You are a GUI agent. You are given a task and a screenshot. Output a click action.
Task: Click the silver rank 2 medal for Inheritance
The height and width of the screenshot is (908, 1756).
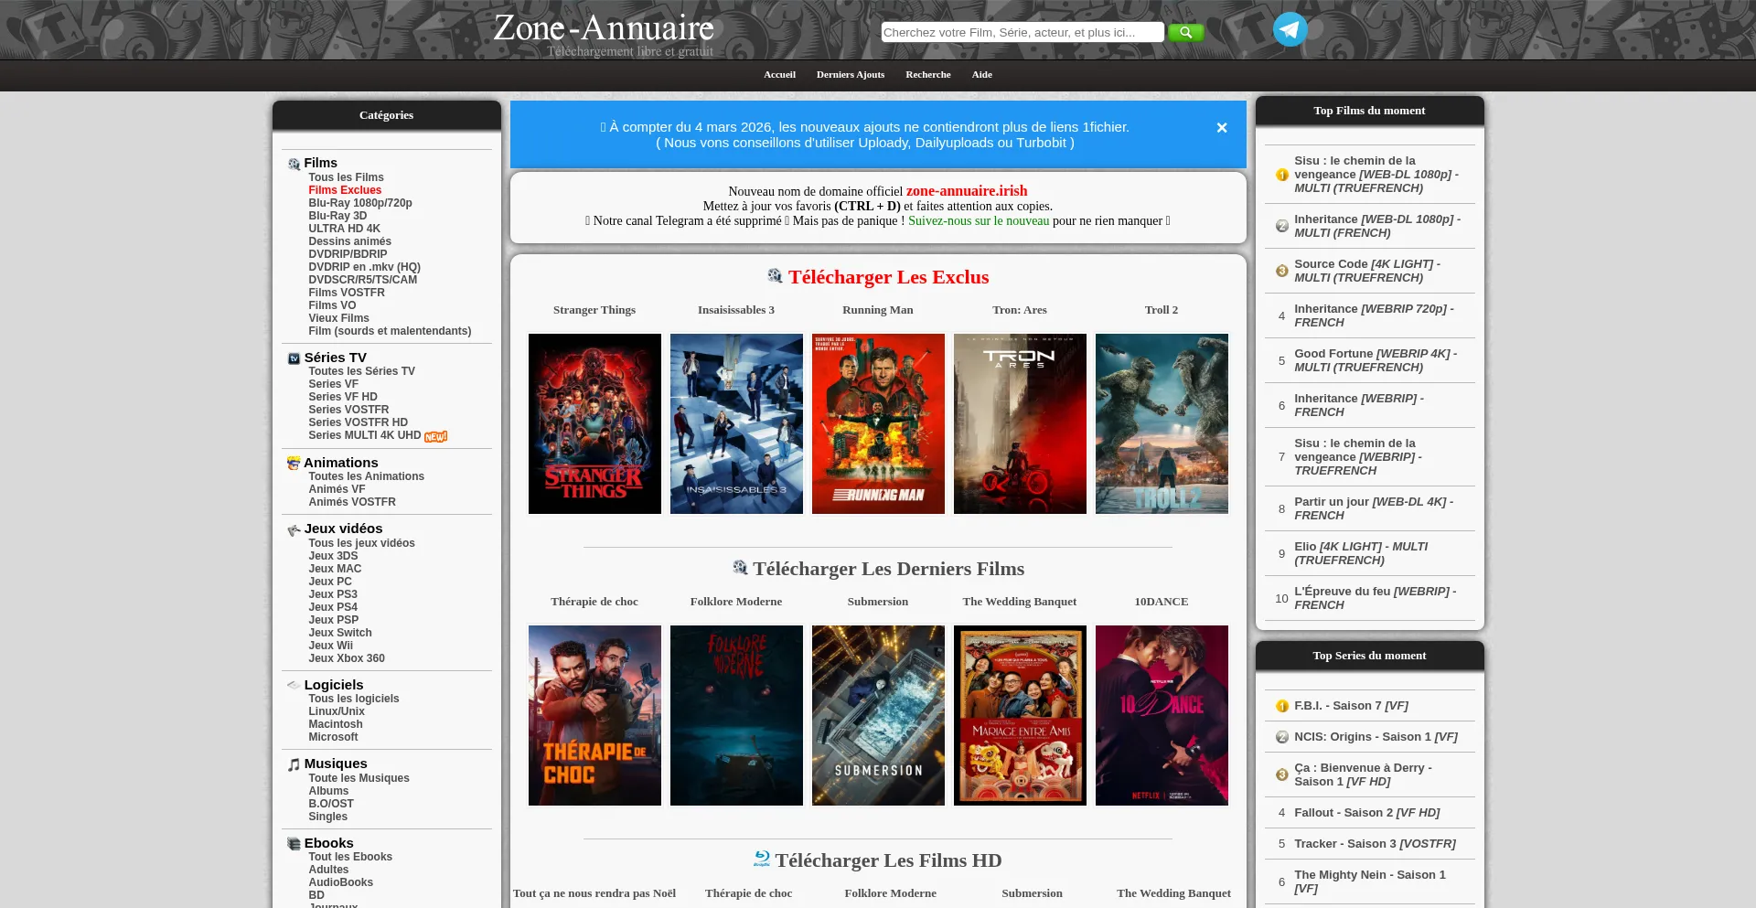(x=1282, y=226)
